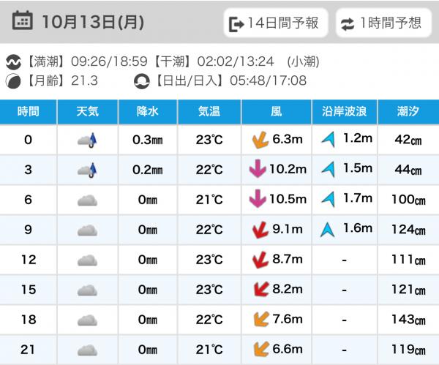
Task: Click the red wind arrow at 9時
Action: pyautogui.click(x=258, y=230)
